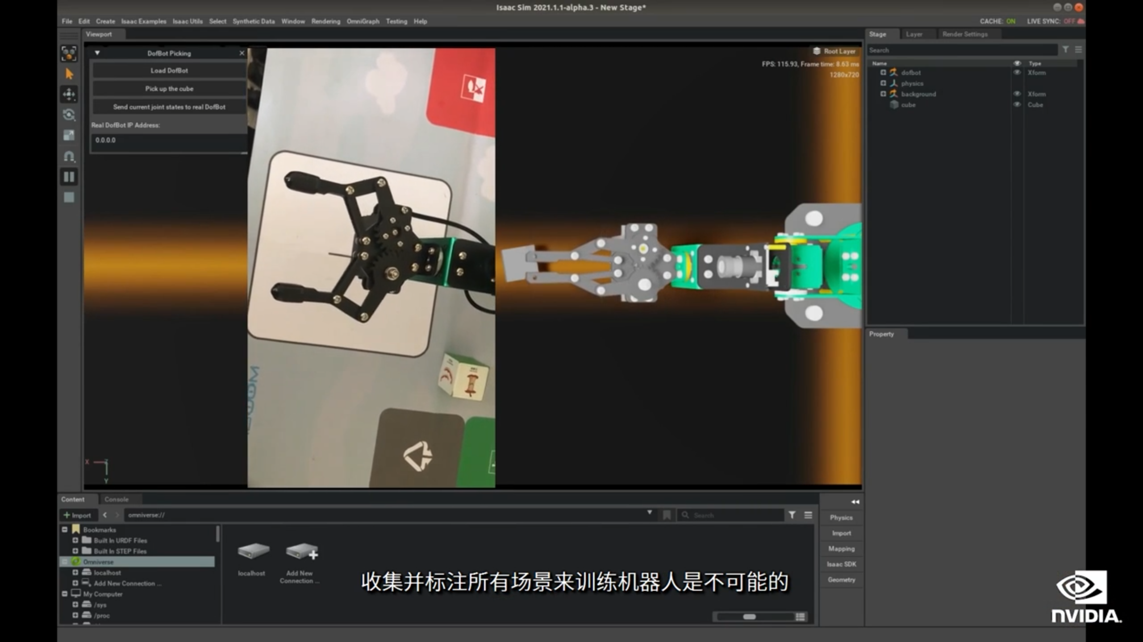Open the path history dropdown arrow
The width and height of the screenshot is (1143, 642).
650,513
